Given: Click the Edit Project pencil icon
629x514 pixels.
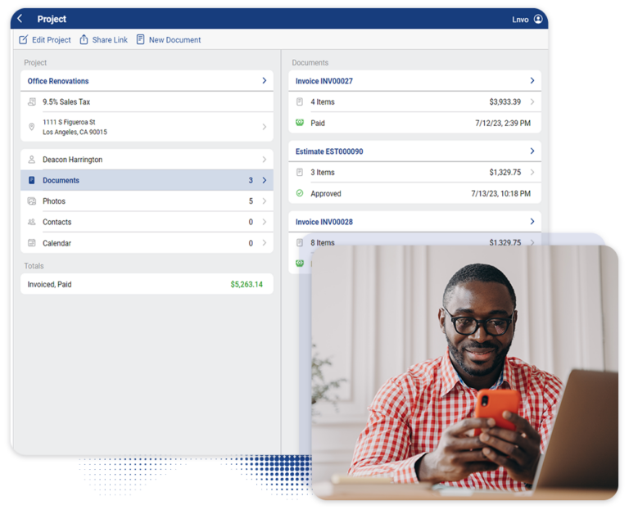Looking at the screenshot, I should click(x=24, y=39).
